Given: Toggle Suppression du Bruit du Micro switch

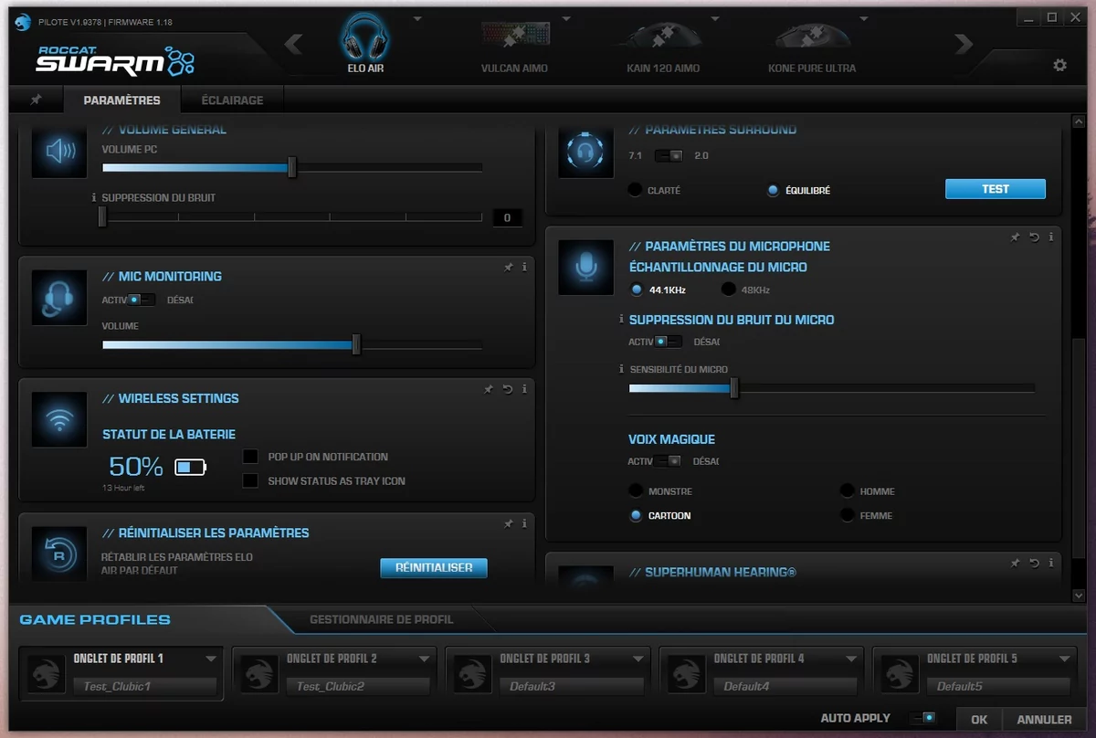Looking at the screenshot, I should coord(668,342).
